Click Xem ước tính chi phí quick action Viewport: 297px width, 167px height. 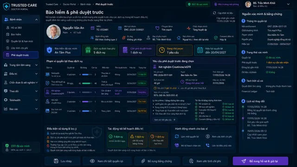pyautogui.click(x=220, y=136)
